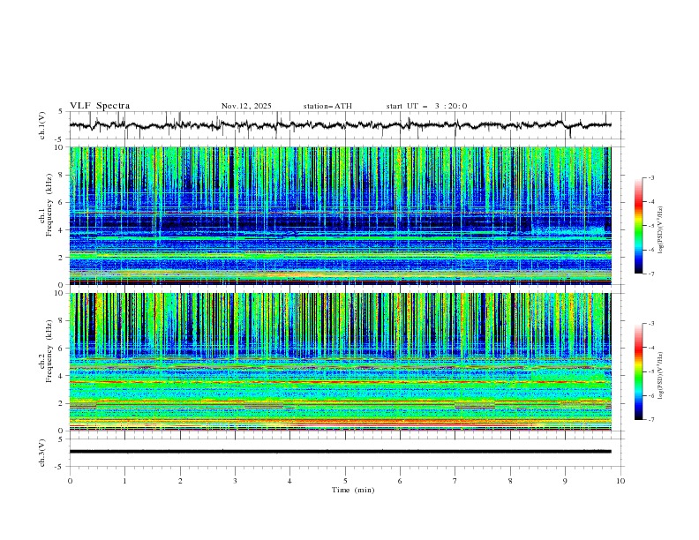Image resolution: width=699 pixels, height=540 pixels.
Task: Click the 'start UT = 3:20:0' label
Action: [x=426, y=106]
